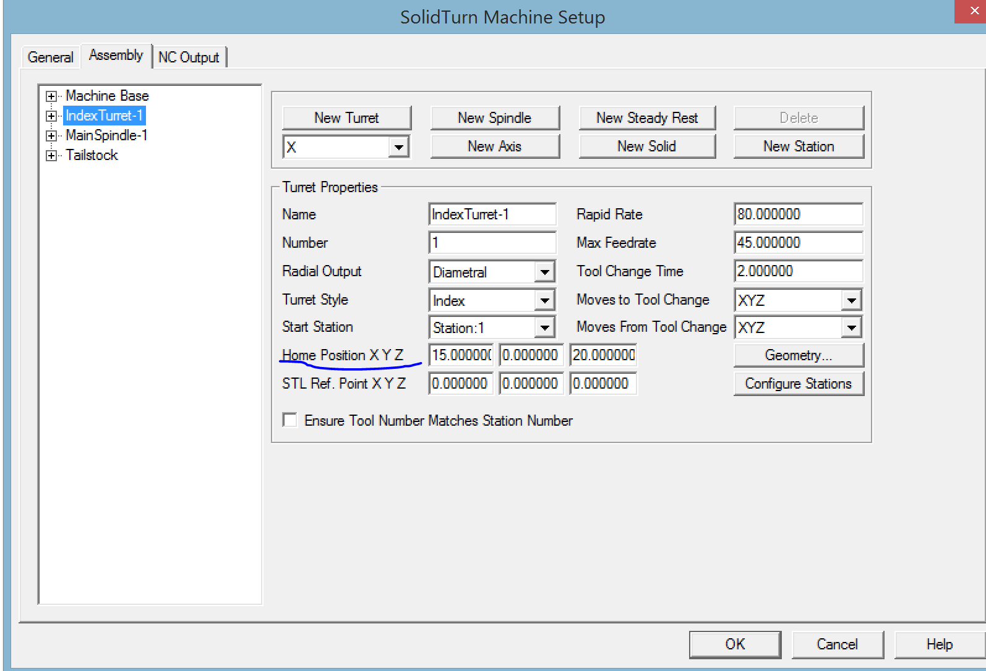Click the Max Feedrate input field
The height and width of the screenshot is (671, 986).
(x=798, y=243)
